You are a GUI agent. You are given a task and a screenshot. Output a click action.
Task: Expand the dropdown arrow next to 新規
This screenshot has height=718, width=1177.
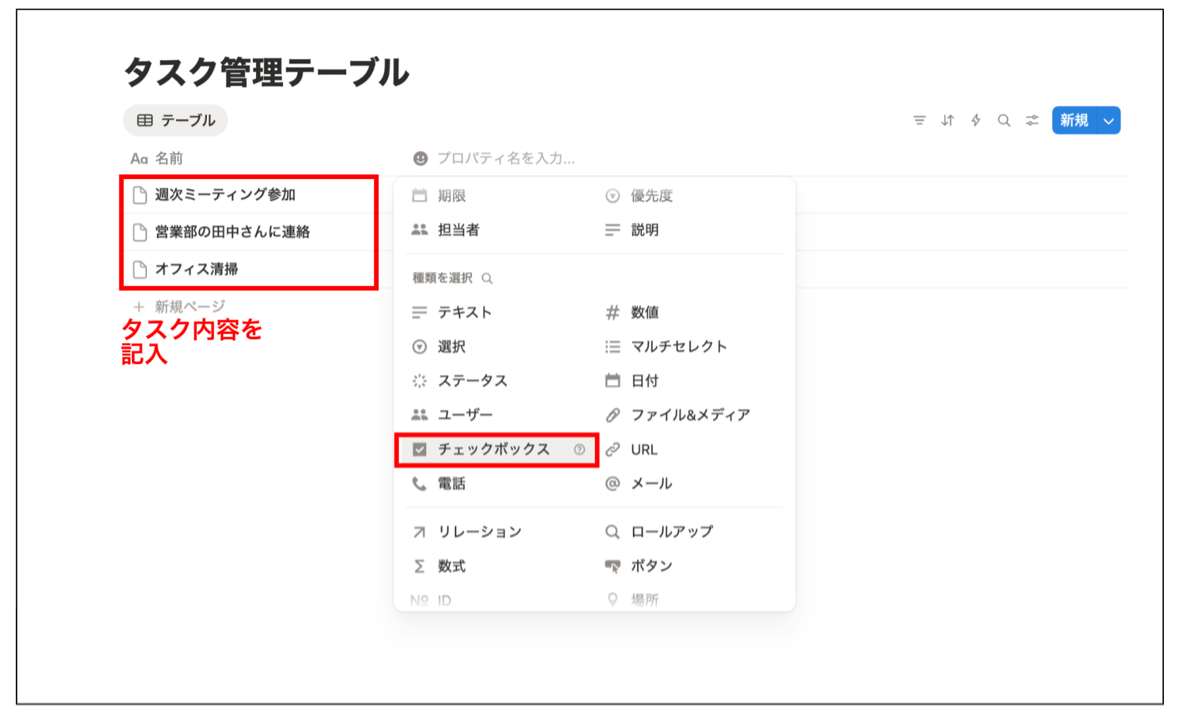click(1109, 121)
